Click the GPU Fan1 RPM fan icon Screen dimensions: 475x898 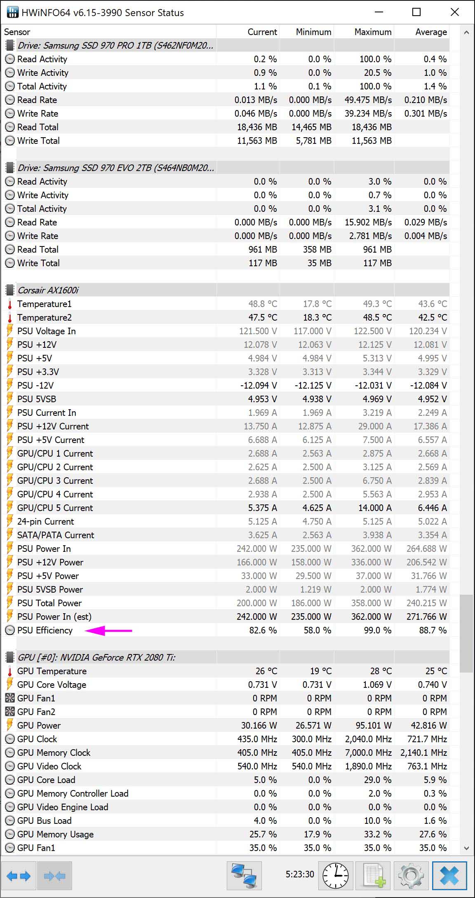point(9,698)
